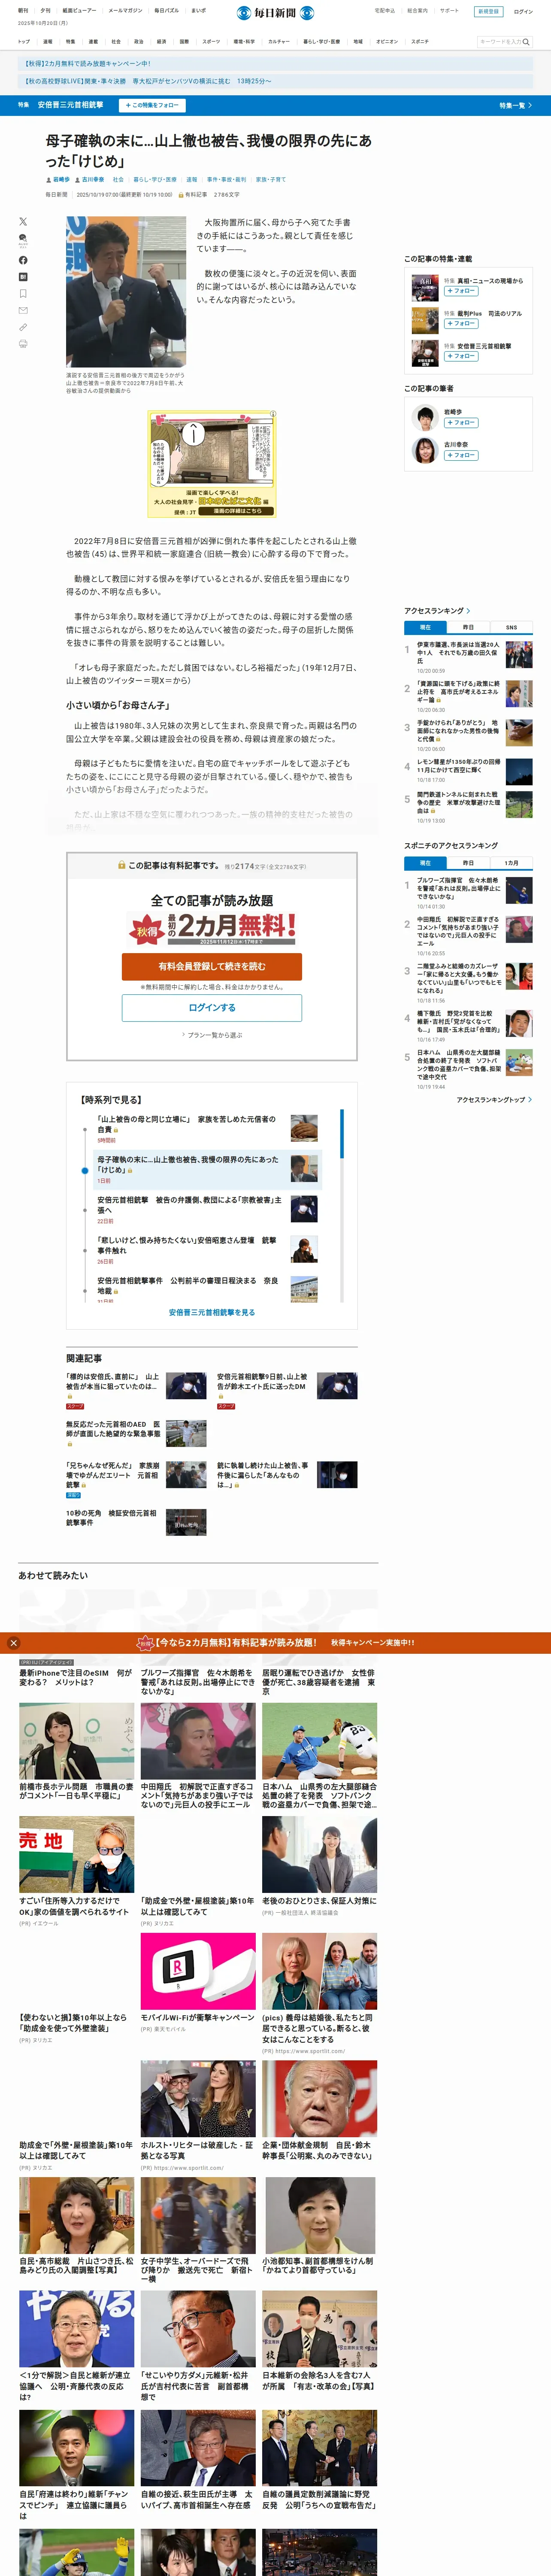
Task: Click 有料会員登録して続きを読む button
Action: (212, 966)
